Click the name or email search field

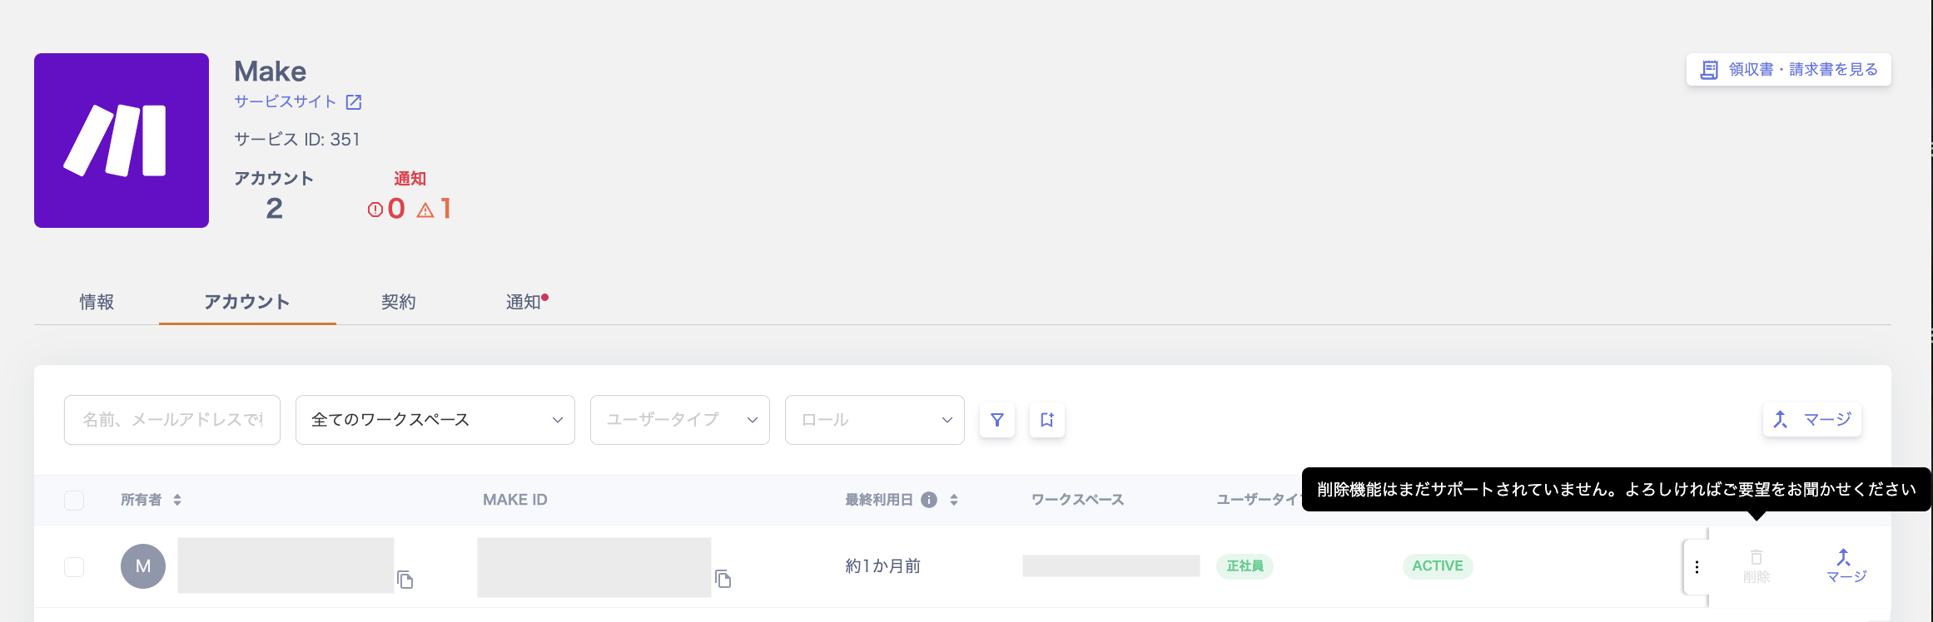point(172,420)
